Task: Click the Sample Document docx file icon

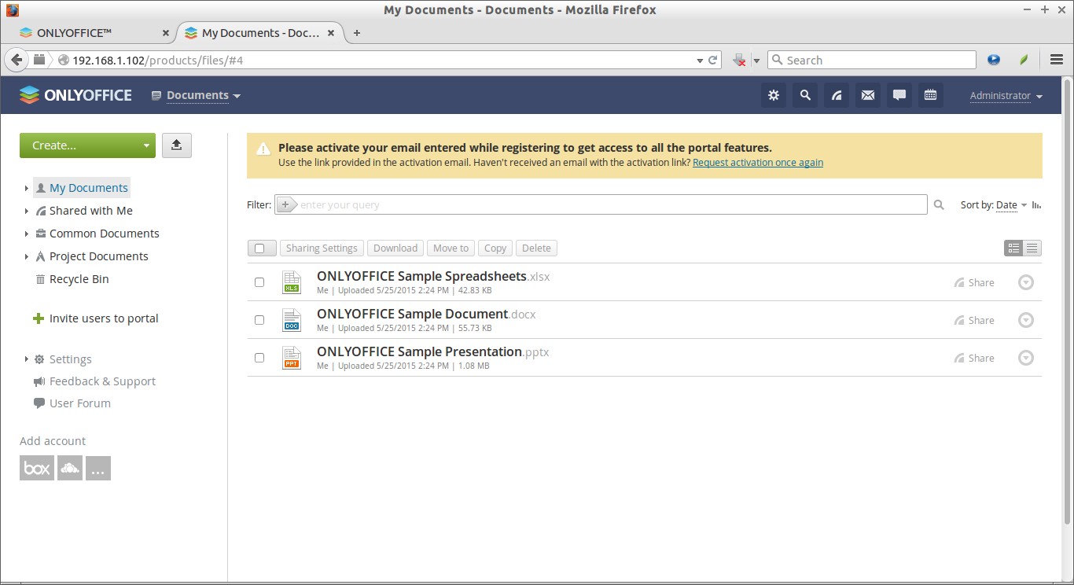Action: 292,320
